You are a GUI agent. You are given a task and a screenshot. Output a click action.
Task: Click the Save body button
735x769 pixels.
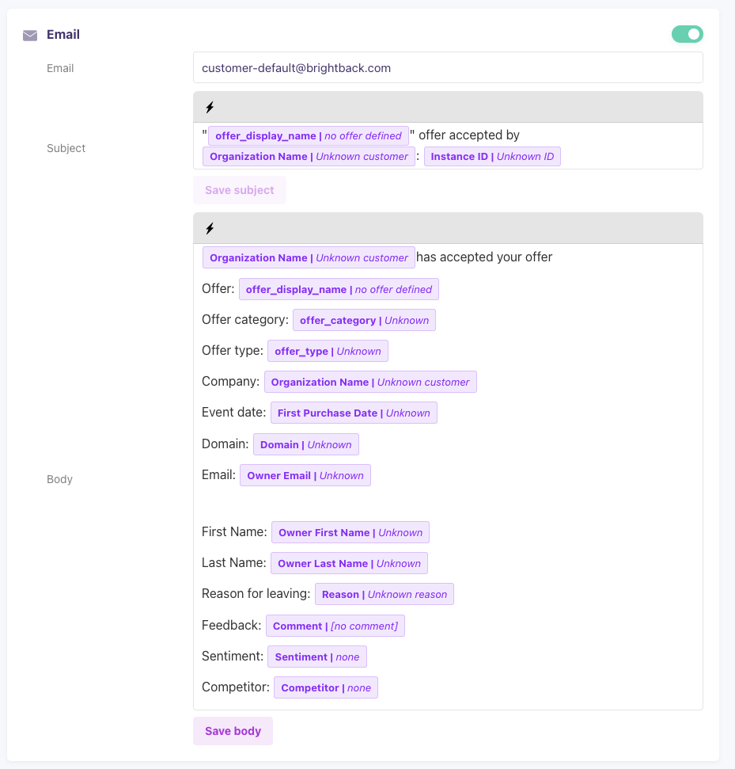233,731
